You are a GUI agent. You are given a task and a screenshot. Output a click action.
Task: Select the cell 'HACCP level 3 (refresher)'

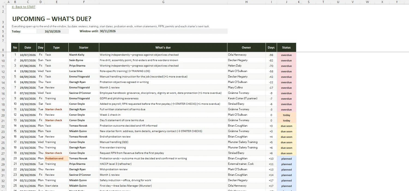pyautogui.click(x=163, y=164)
